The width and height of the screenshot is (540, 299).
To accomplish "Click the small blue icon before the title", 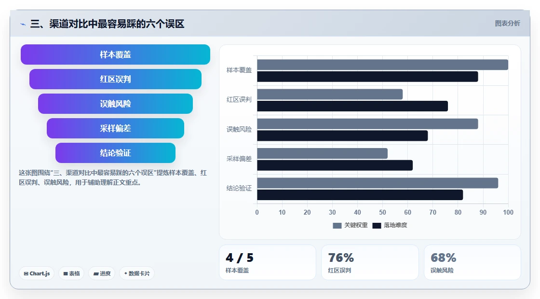I will click(x=23, y=24).
